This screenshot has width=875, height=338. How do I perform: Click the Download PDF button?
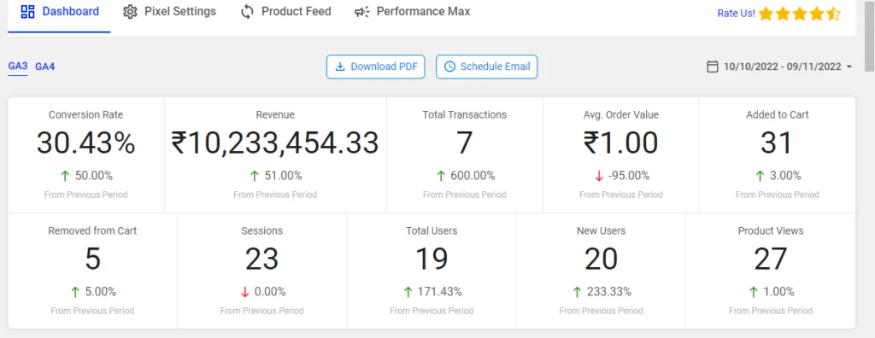[376, 67]
